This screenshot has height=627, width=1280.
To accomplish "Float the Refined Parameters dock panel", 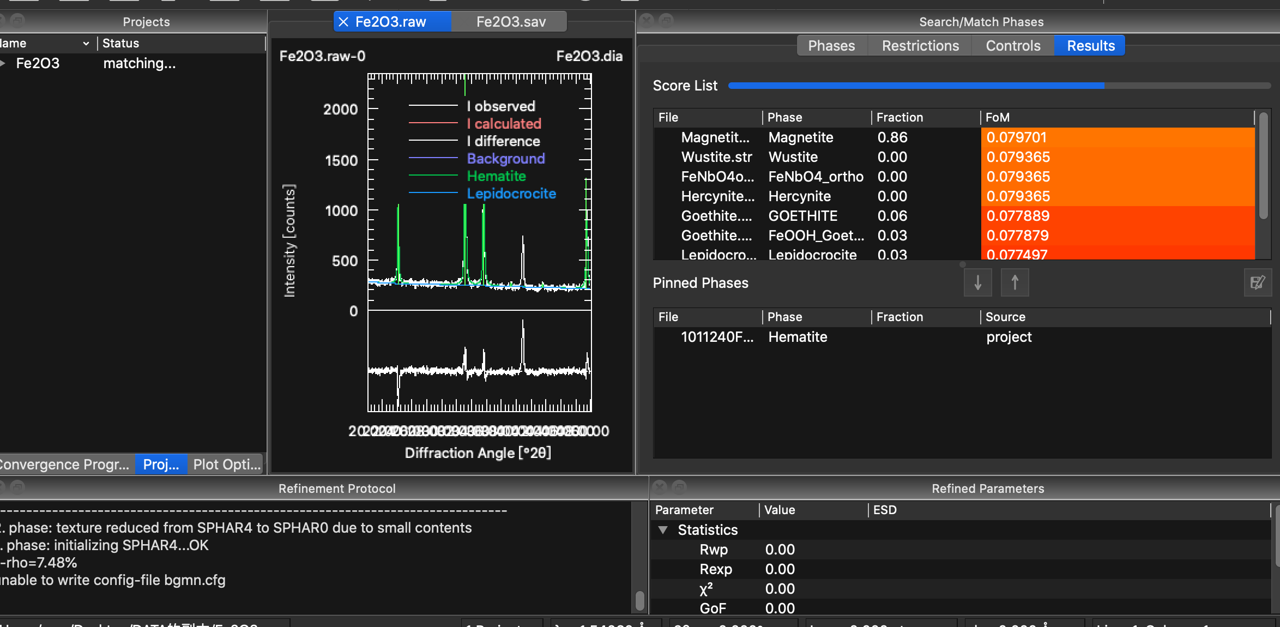I will point(679,487).
